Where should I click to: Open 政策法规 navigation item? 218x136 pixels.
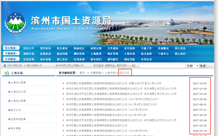(x=96, y=48)
